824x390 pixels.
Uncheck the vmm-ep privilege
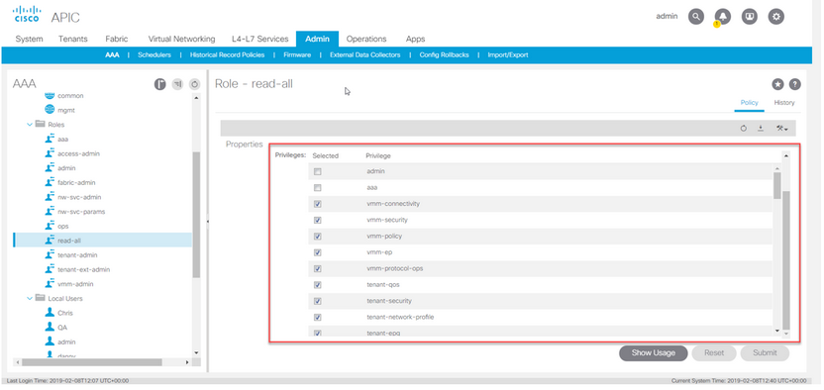[x=317, y=252]
